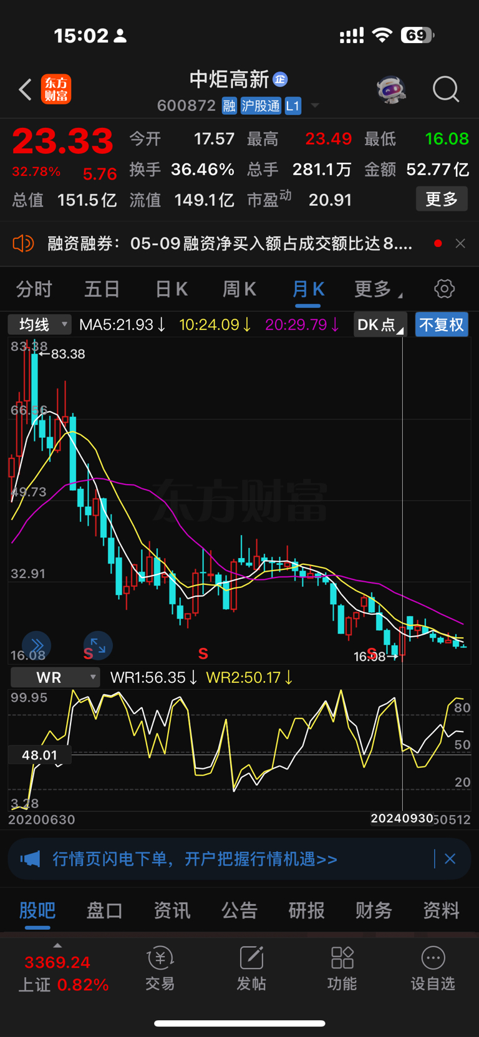Open the 交易 trading button
Viewport: 479px width, 1037px height.
point(160,968)
